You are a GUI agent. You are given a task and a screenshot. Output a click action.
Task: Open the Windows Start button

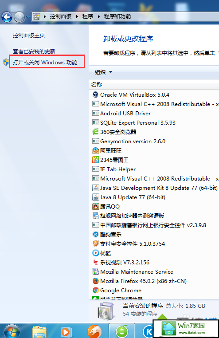[12, 331]
